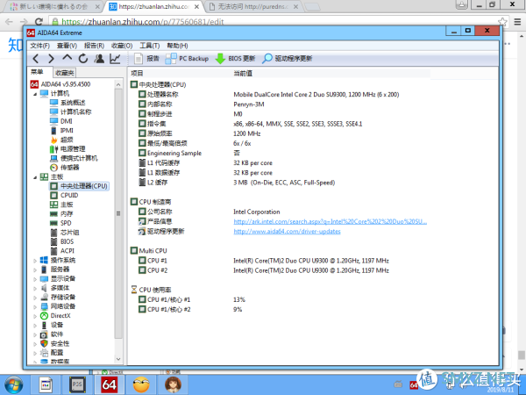Go up one level with the up arrow icon
The height and width of the screenshot is (395, 526).
click(x=68, y=58)
